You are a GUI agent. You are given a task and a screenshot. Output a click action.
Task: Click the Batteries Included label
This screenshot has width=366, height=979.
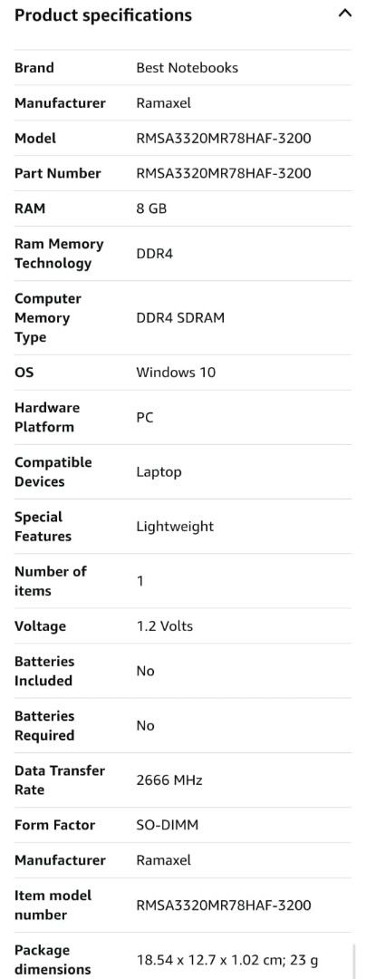[44, 671]
